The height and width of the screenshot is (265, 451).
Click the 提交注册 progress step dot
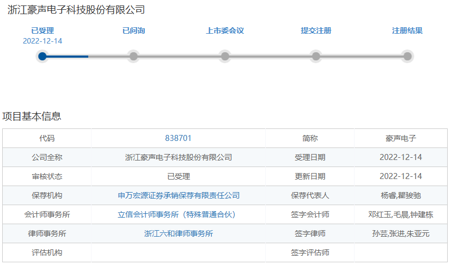click(x=316, y=56)
